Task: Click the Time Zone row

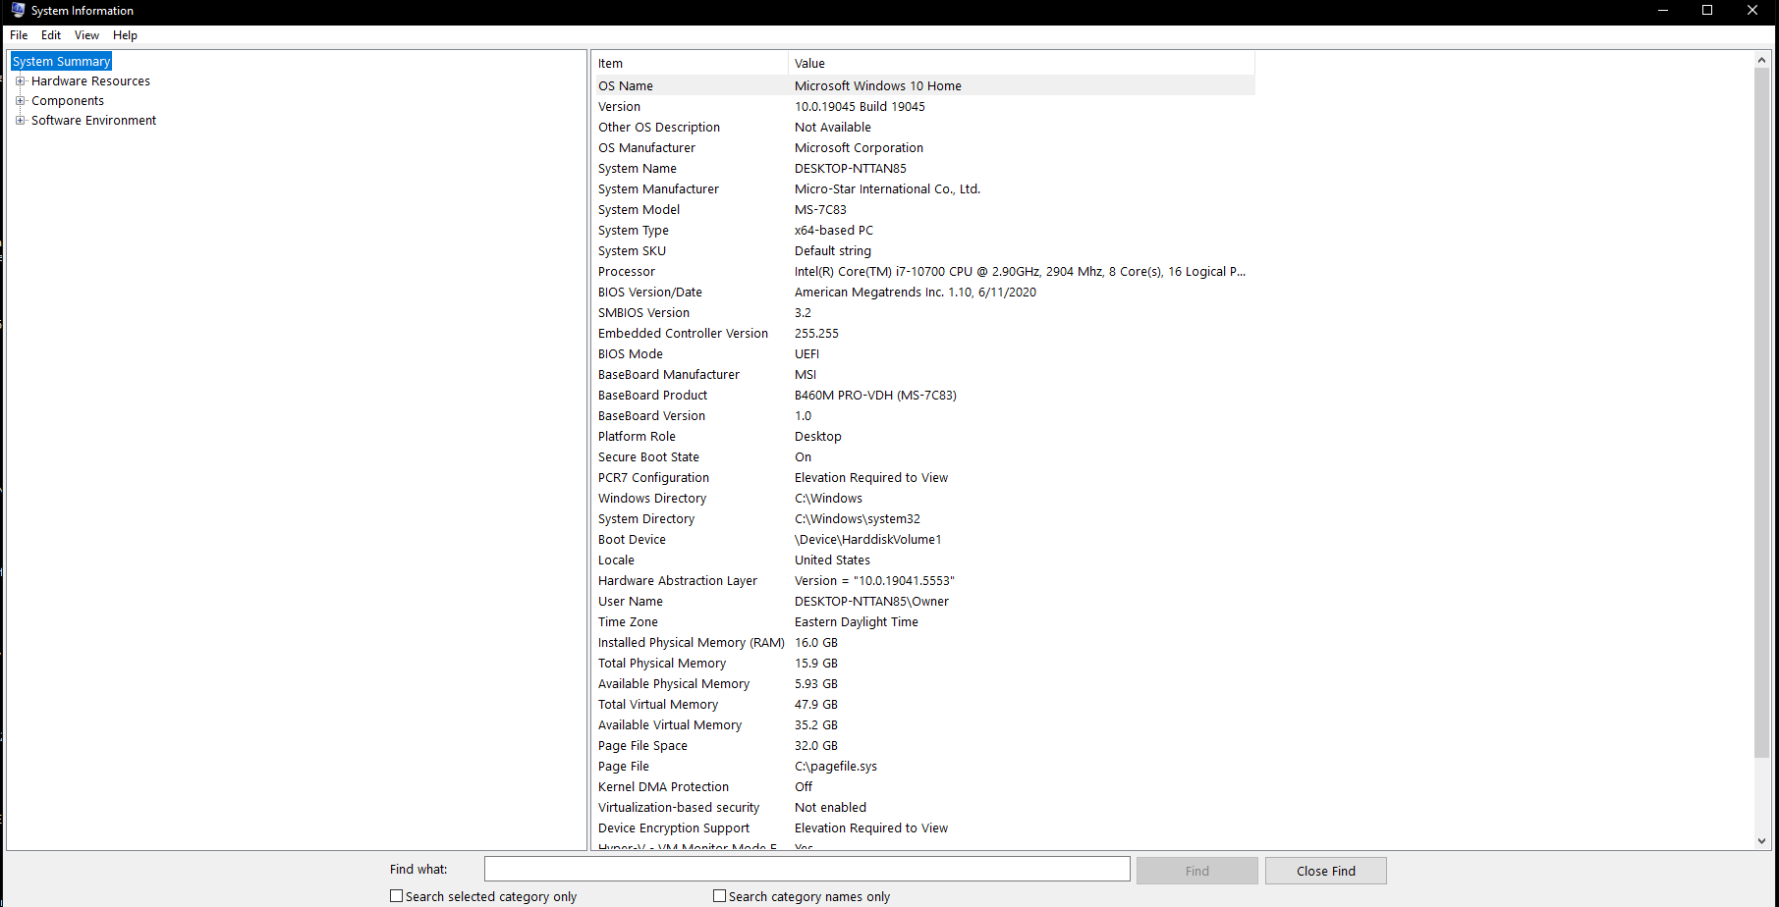Action: [x=925, y=621]
